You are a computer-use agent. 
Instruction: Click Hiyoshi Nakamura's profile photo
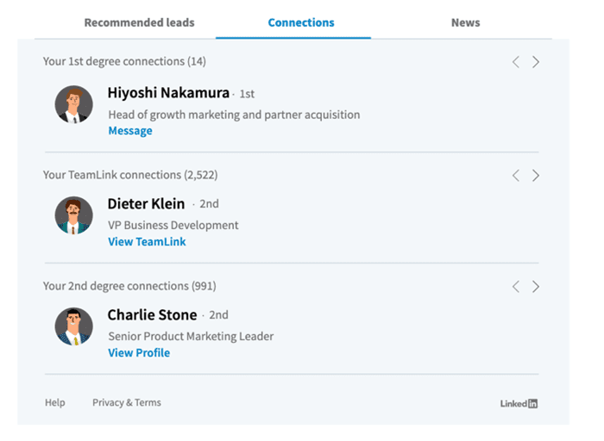(73, 104)
